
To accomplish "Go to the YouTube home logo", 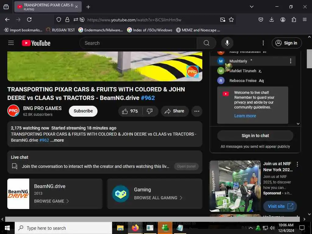I will (x=36, y=43).
